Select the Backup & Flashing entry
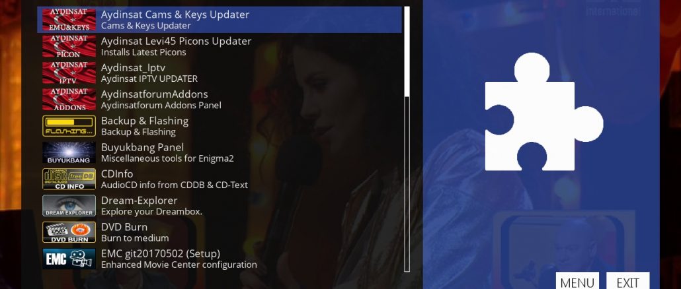This screenshot has width=681, height=289. [x=220, y=126]
